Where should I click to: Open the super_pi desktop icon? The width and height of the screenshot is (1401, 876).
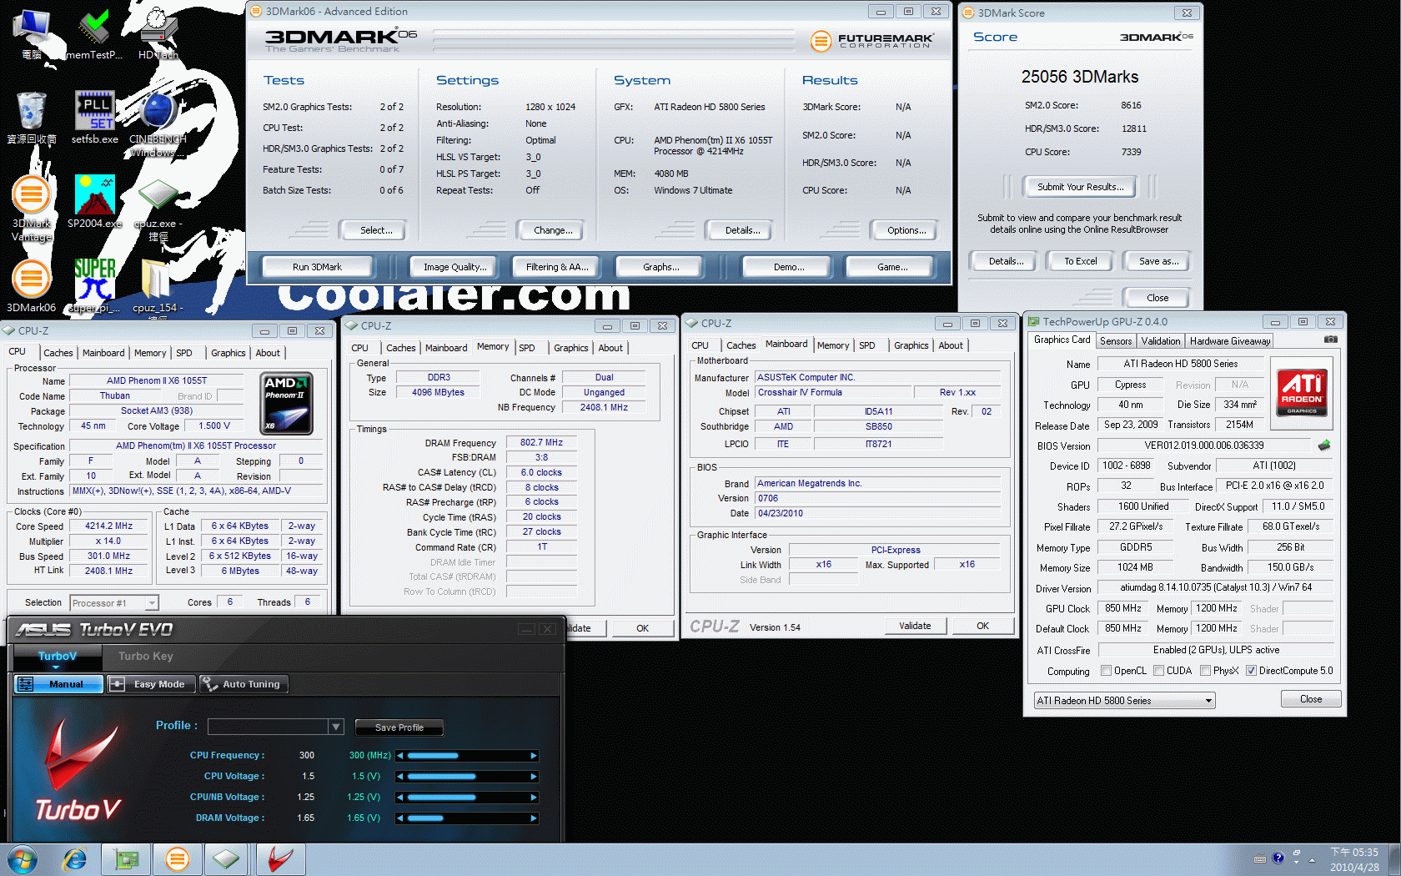(x=95, y=285)
